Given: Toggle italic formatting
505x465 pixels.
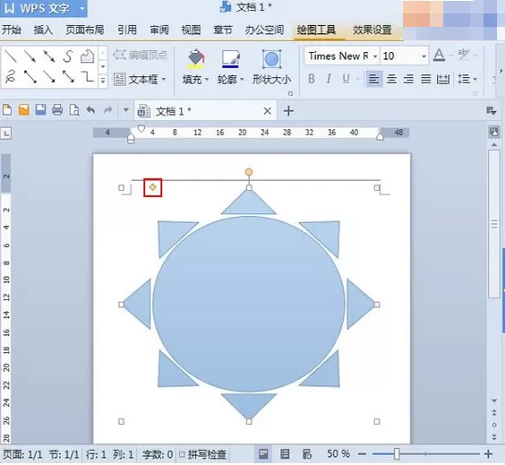Looking at the screenshot, I should coord(329,79).
